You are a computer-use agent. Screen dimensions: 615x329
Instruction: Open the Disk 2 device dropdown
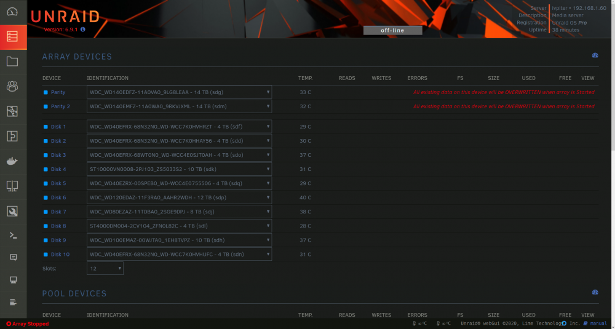pyautogui.click(x=179, y=141)
